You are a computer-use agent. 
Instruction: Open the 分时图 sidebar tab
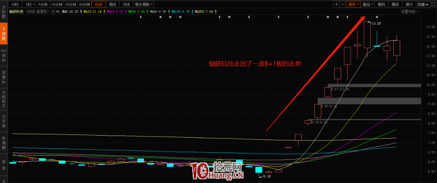click(4, 13)
